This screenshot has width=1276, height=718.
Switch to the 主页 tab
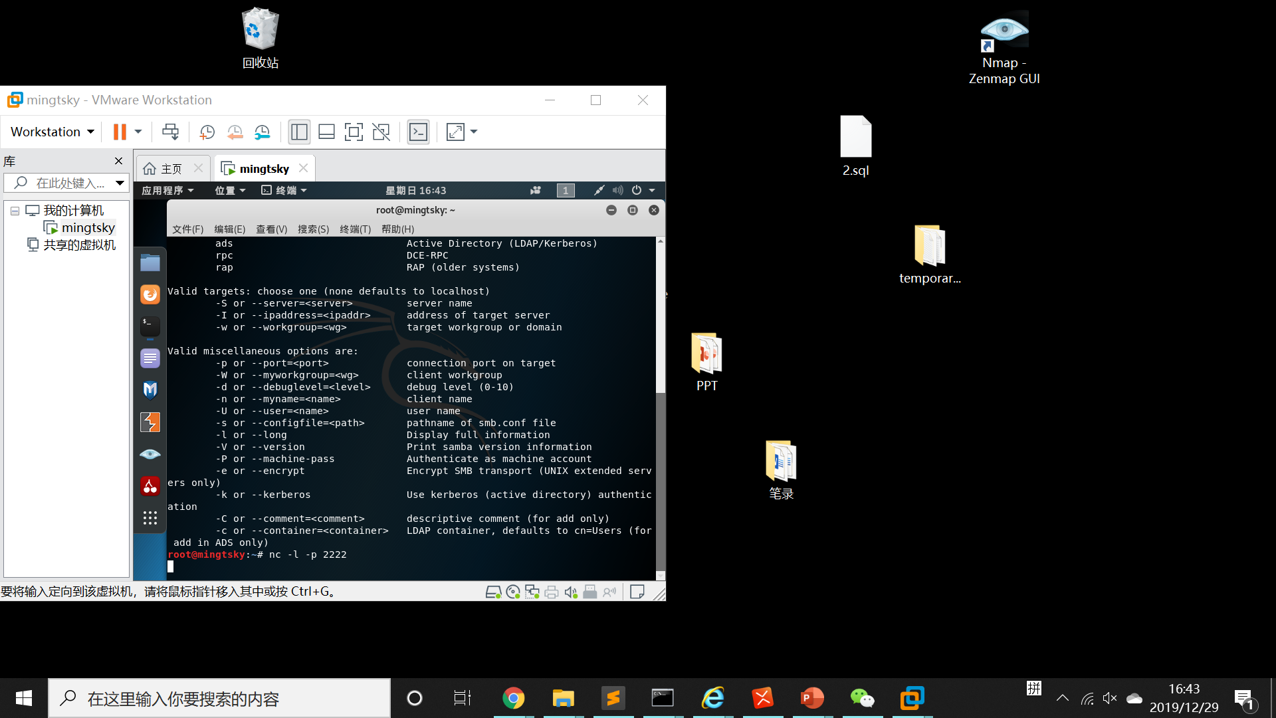171,169
